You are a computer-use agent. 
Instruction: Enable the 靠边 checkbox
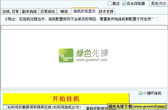[110, 4]
